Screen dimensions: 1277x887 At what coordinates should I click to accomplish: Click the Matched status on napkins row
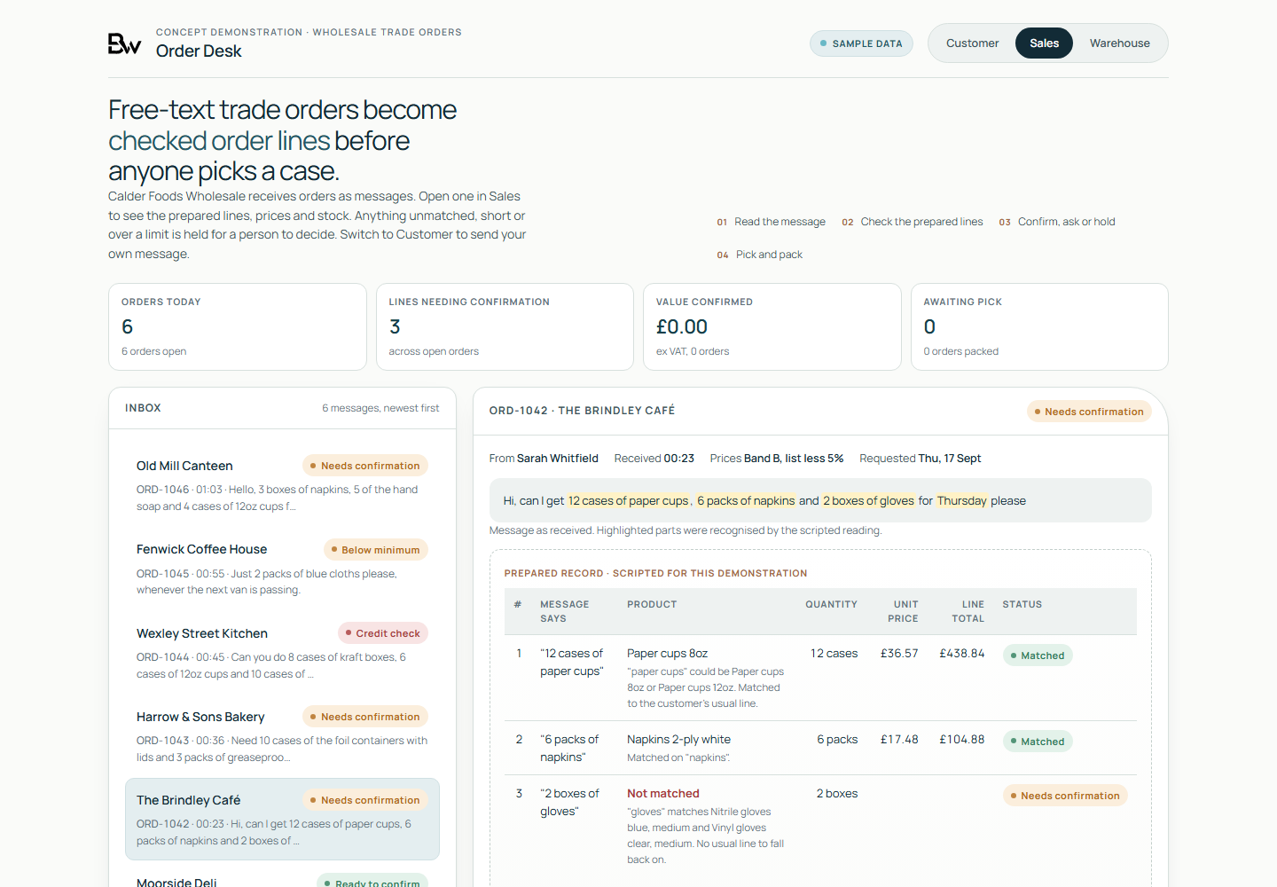(x=1038, y=742)
